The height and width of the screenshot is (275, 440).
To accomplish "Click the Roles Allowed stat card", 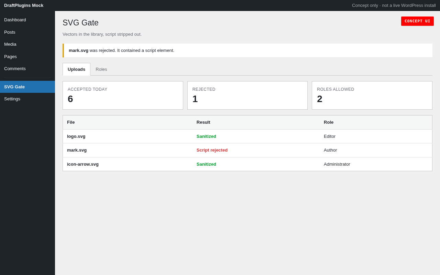I will [372, 96].
